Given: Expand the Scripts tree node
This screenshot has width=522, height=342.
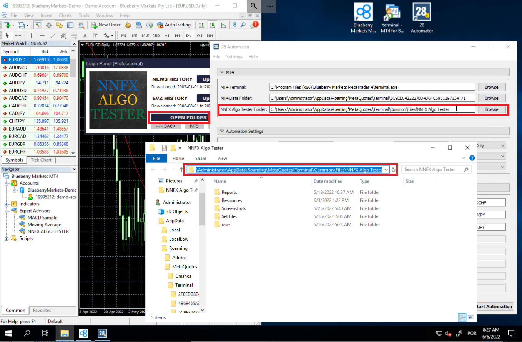Looking at the screenshot, I should click(6, 238).
